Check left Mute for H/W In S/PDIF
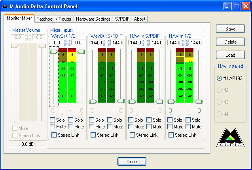 point(131,127)
